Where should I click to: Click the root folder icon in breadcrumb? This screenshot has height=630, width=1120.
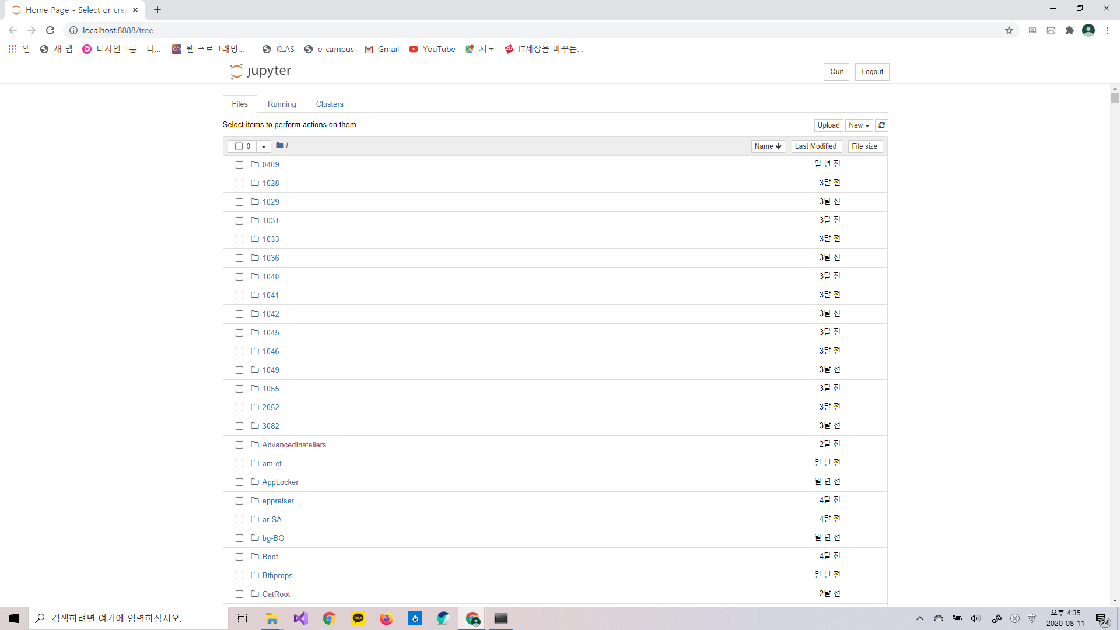[x=279, y=146]
